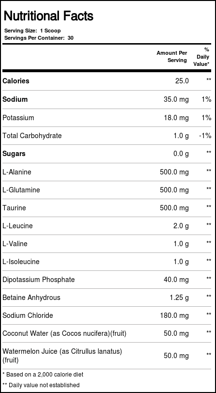Click the Sodium 35.0 mg value
The image size is (216, 393).
pyautogui.click(x=176, y=99)
